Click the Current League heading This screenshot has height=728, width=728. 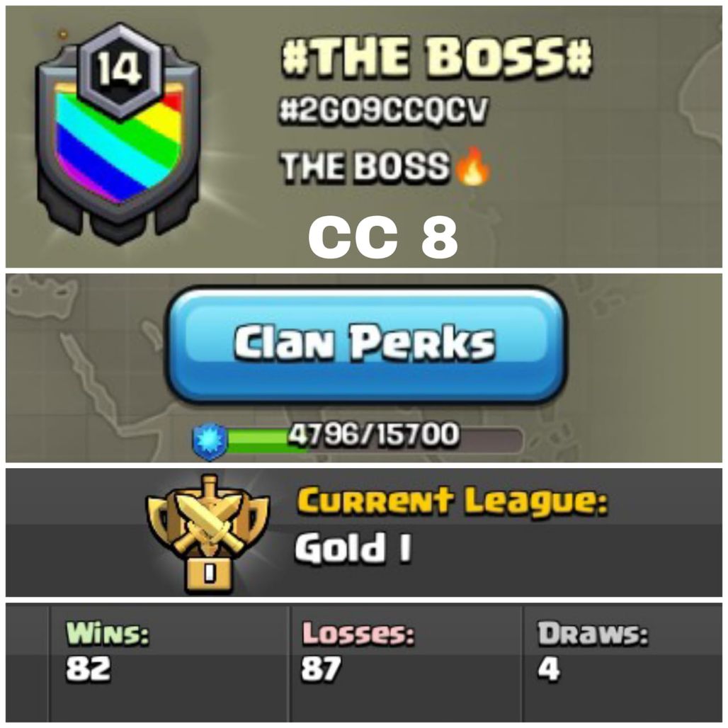453,501
